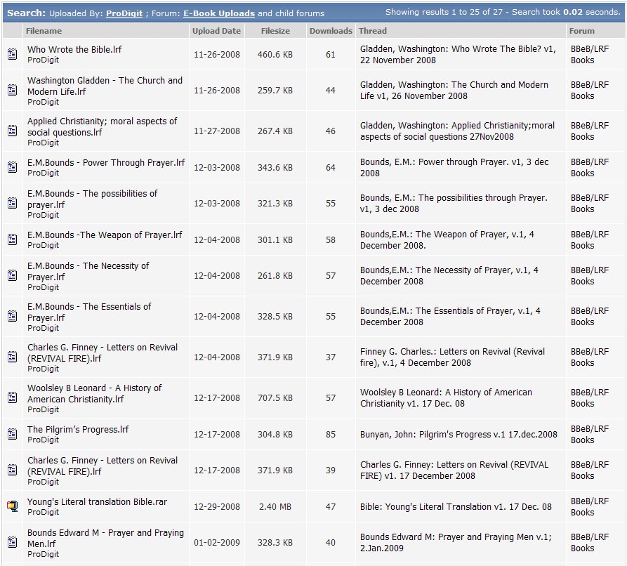
Task: Click the file icon for The Church and Modern Life.lrf
Action: (13, 90)
